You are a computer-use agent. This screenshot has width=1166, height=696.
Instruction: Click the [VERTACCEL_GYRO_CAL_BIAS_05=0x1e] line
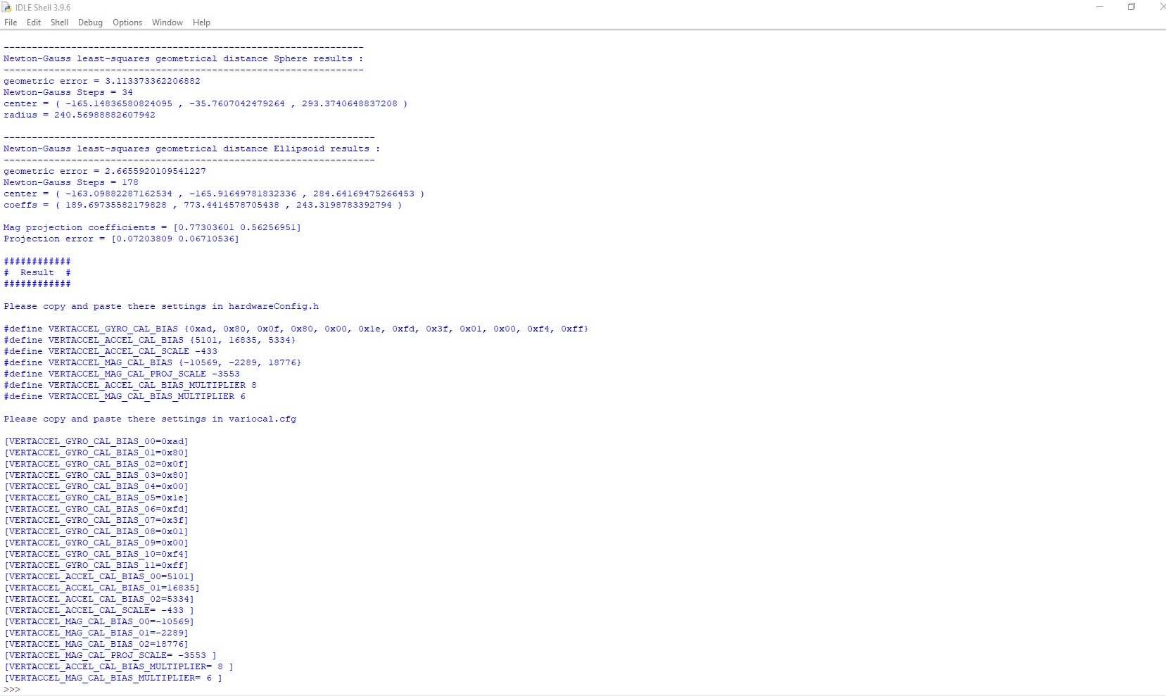tap(96, 498)
